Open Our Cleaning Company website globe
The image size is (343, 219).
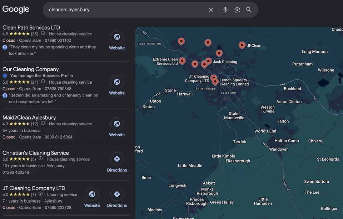[x=117, y=82]
